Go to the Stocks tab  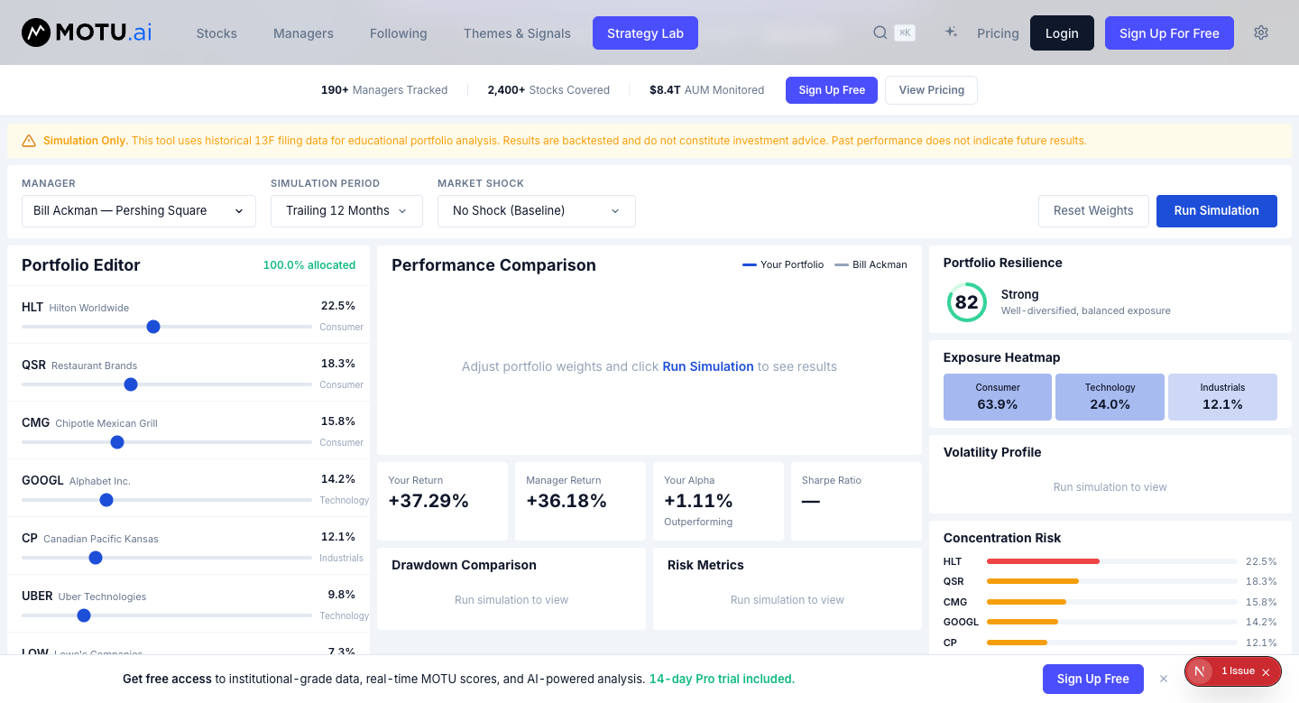216,33
